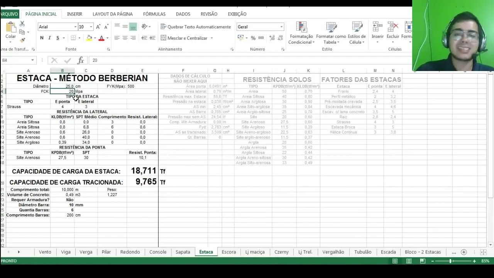Click Mesclar e Centralizar
The width and height of the screenshot is (494, 278).
pos(184,38)
